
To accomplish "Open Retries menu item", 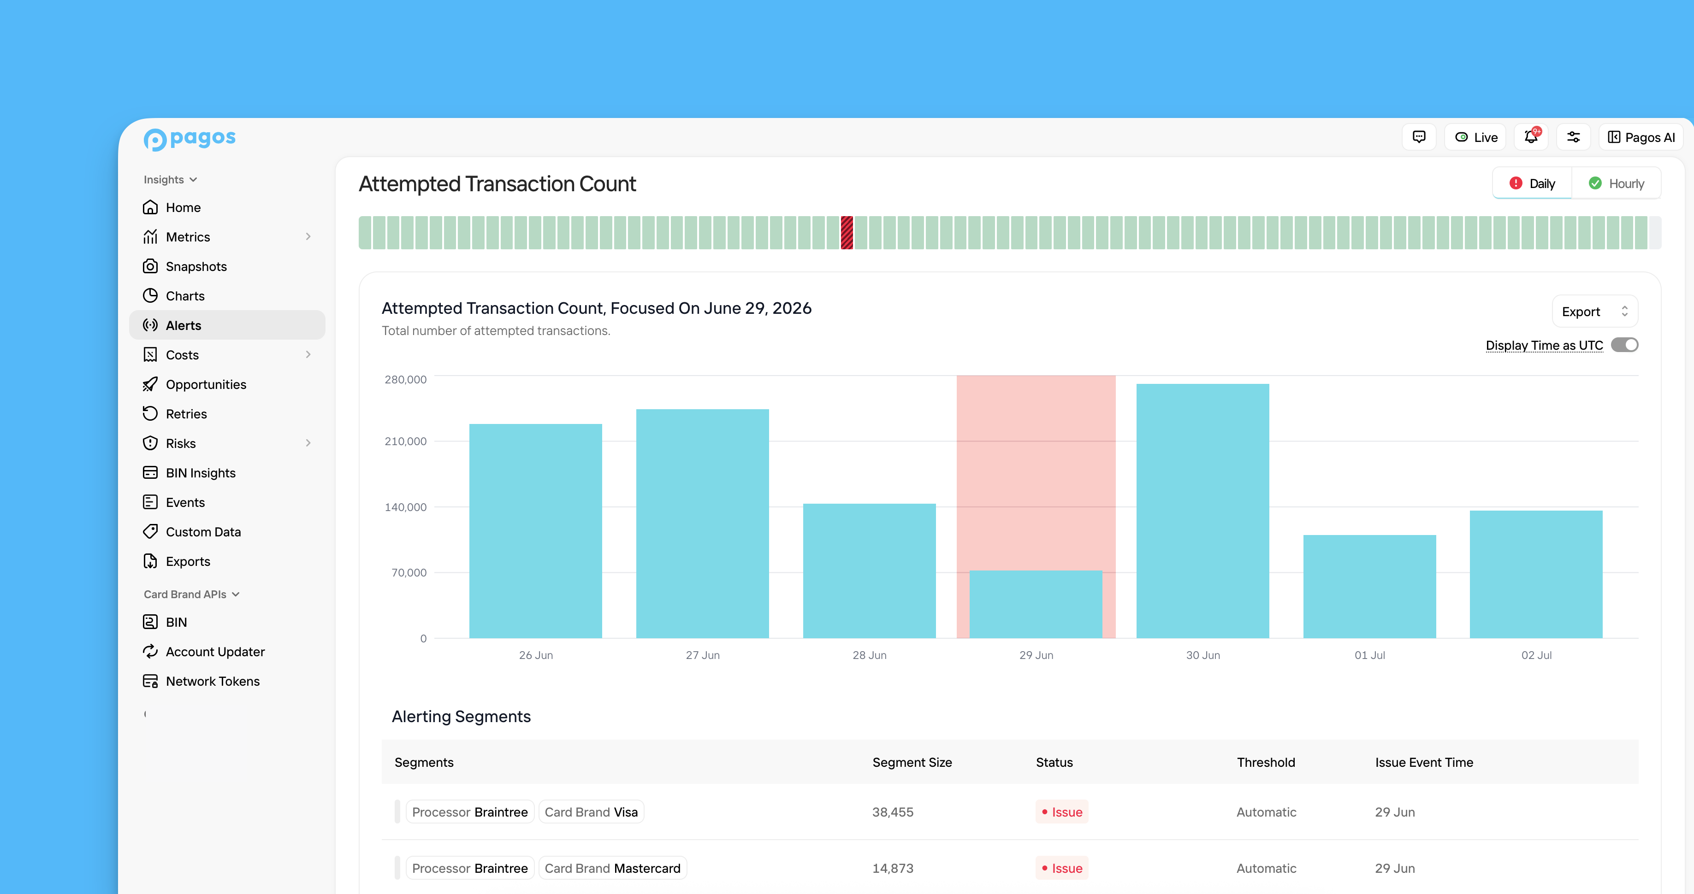I will (227, 413).
